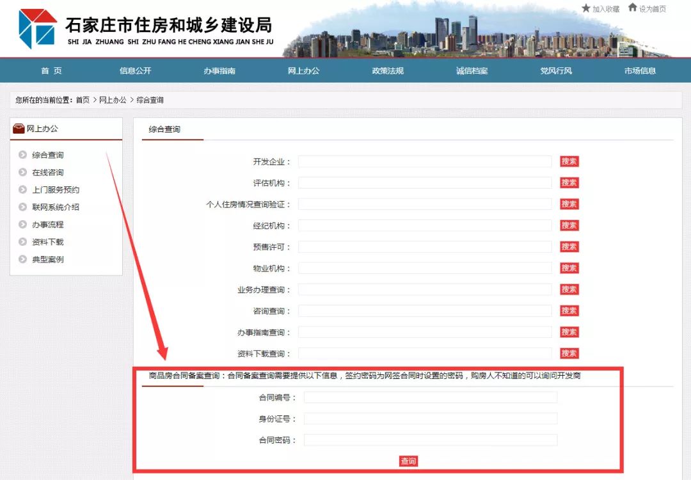Viewport: 691px width, 480px height.
Task: Click the red 查询 button
Action: click(408, 461)
